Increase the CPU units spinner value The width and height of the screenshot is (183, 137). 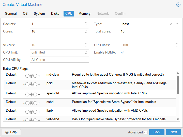click(177, 44)
